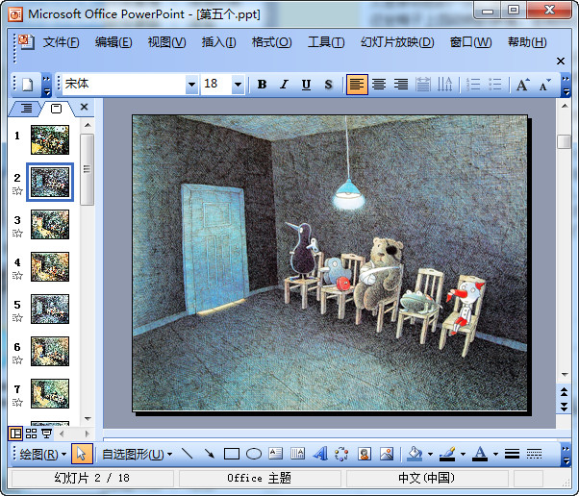
Task: Select the Rectangle drawing tool
Action: click(x=232, y=454)
